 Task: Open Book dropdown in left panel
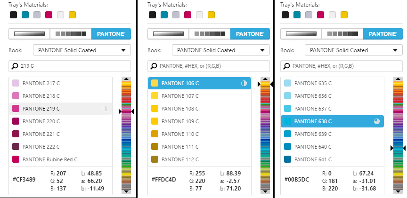tap(82, 50)
